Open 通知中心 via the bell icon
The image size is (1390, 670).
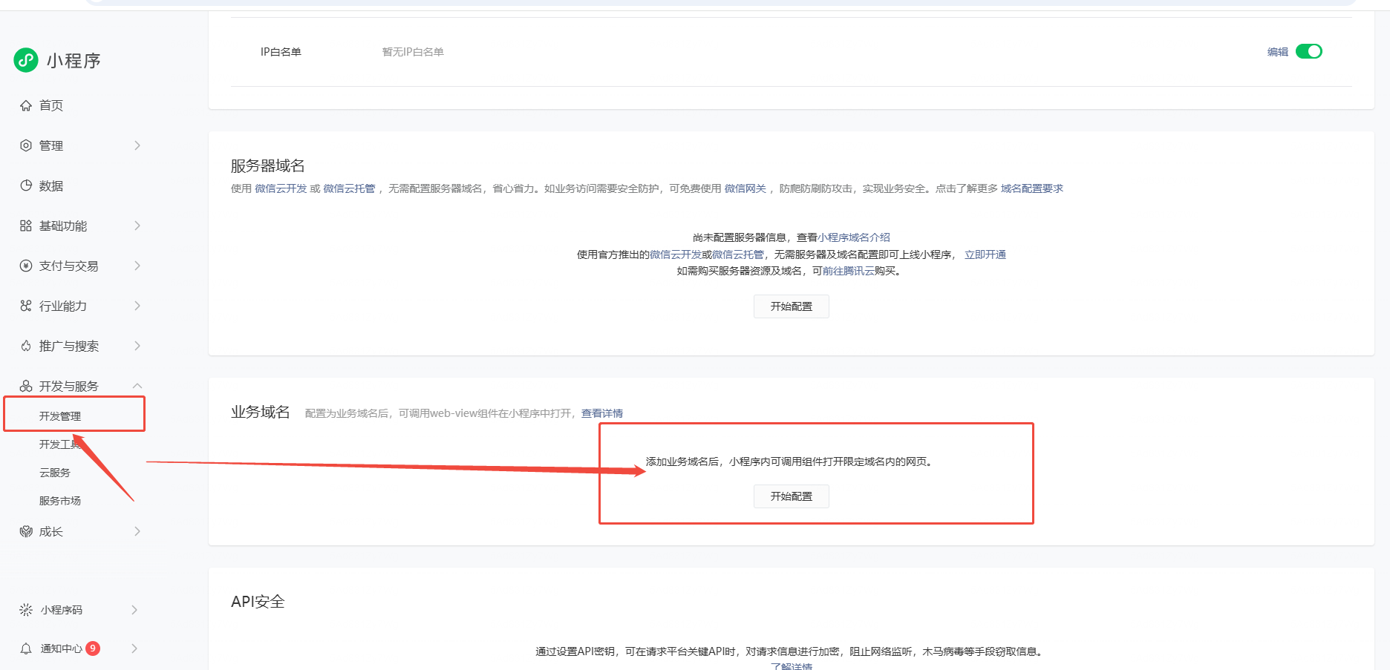point(25,648)
